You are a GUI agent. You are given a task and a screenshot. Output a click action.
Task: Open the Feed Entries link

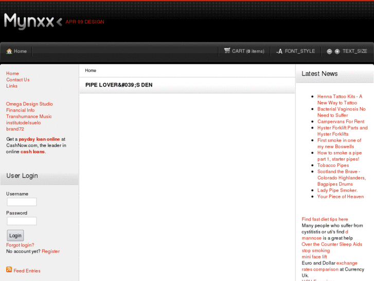[27, 271]
